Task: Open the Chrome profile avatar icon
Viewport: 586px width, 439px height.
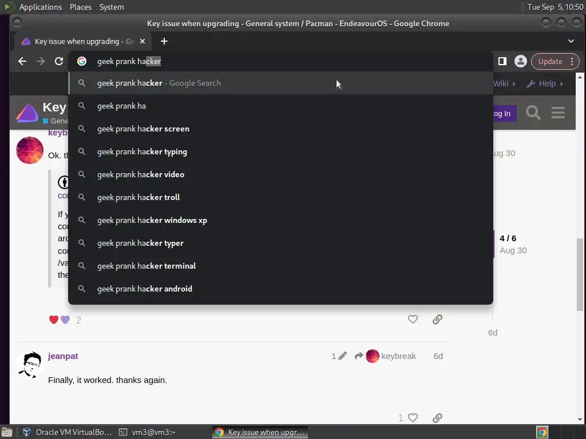Action: (x=521, y=61)
